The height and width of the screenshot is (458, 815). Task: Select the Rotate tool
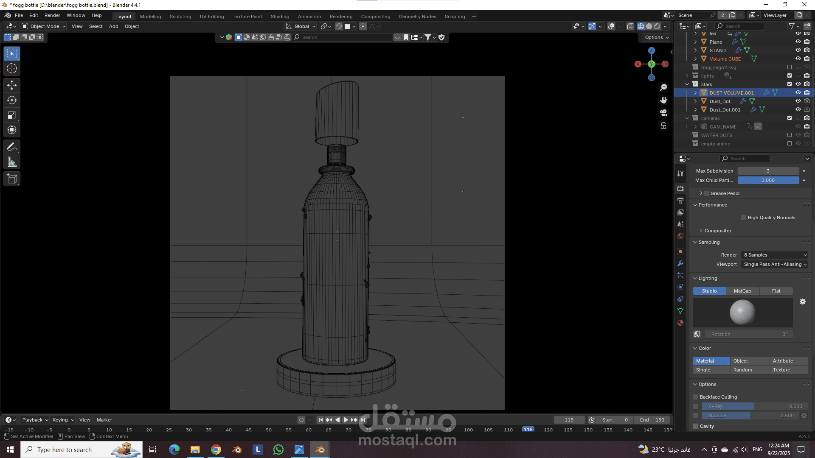pos(12,100)
